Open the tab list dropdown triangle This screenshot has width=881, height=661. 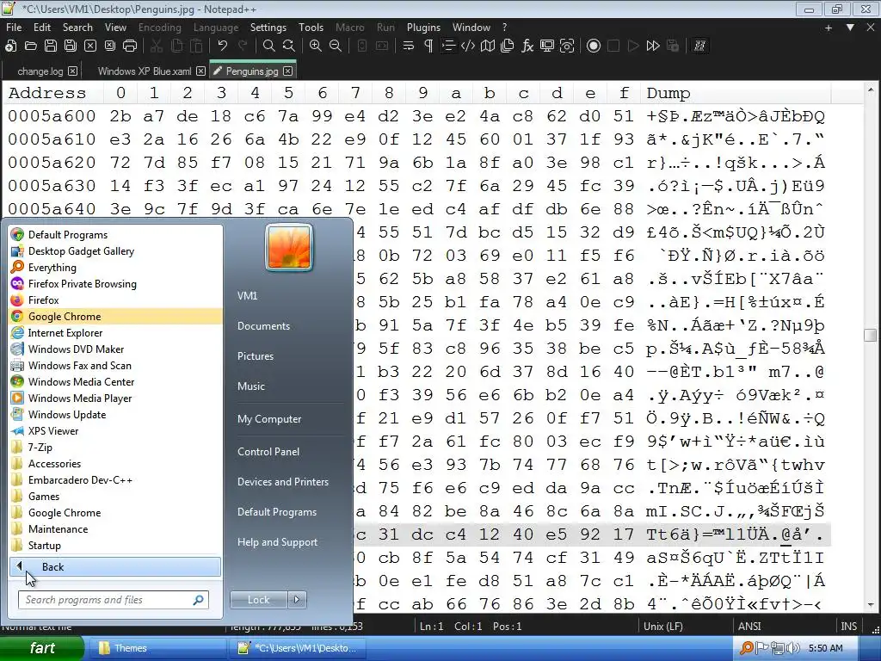850,27
